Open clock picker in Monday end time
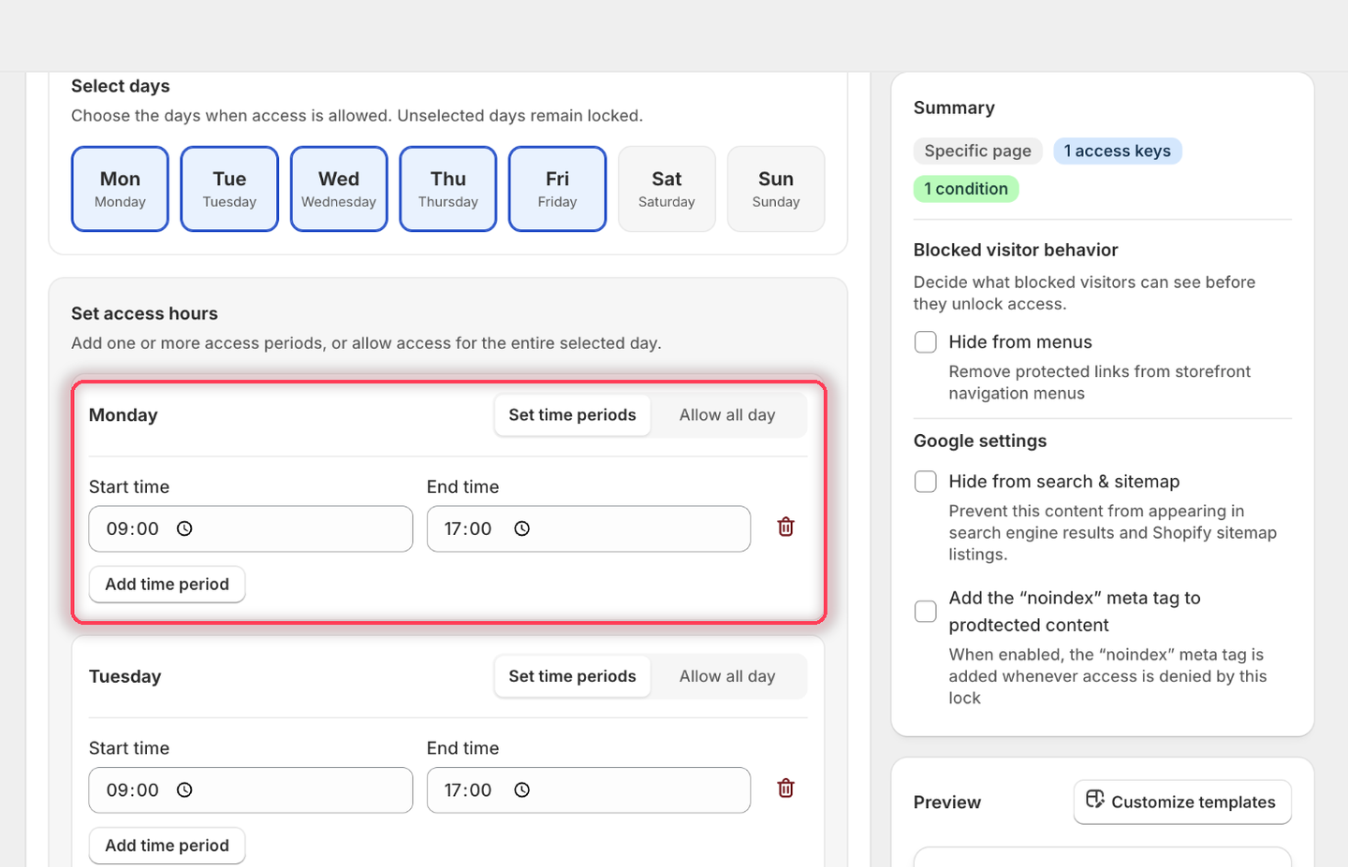The width and height of the screenshot is (1348, 867). 522,528
